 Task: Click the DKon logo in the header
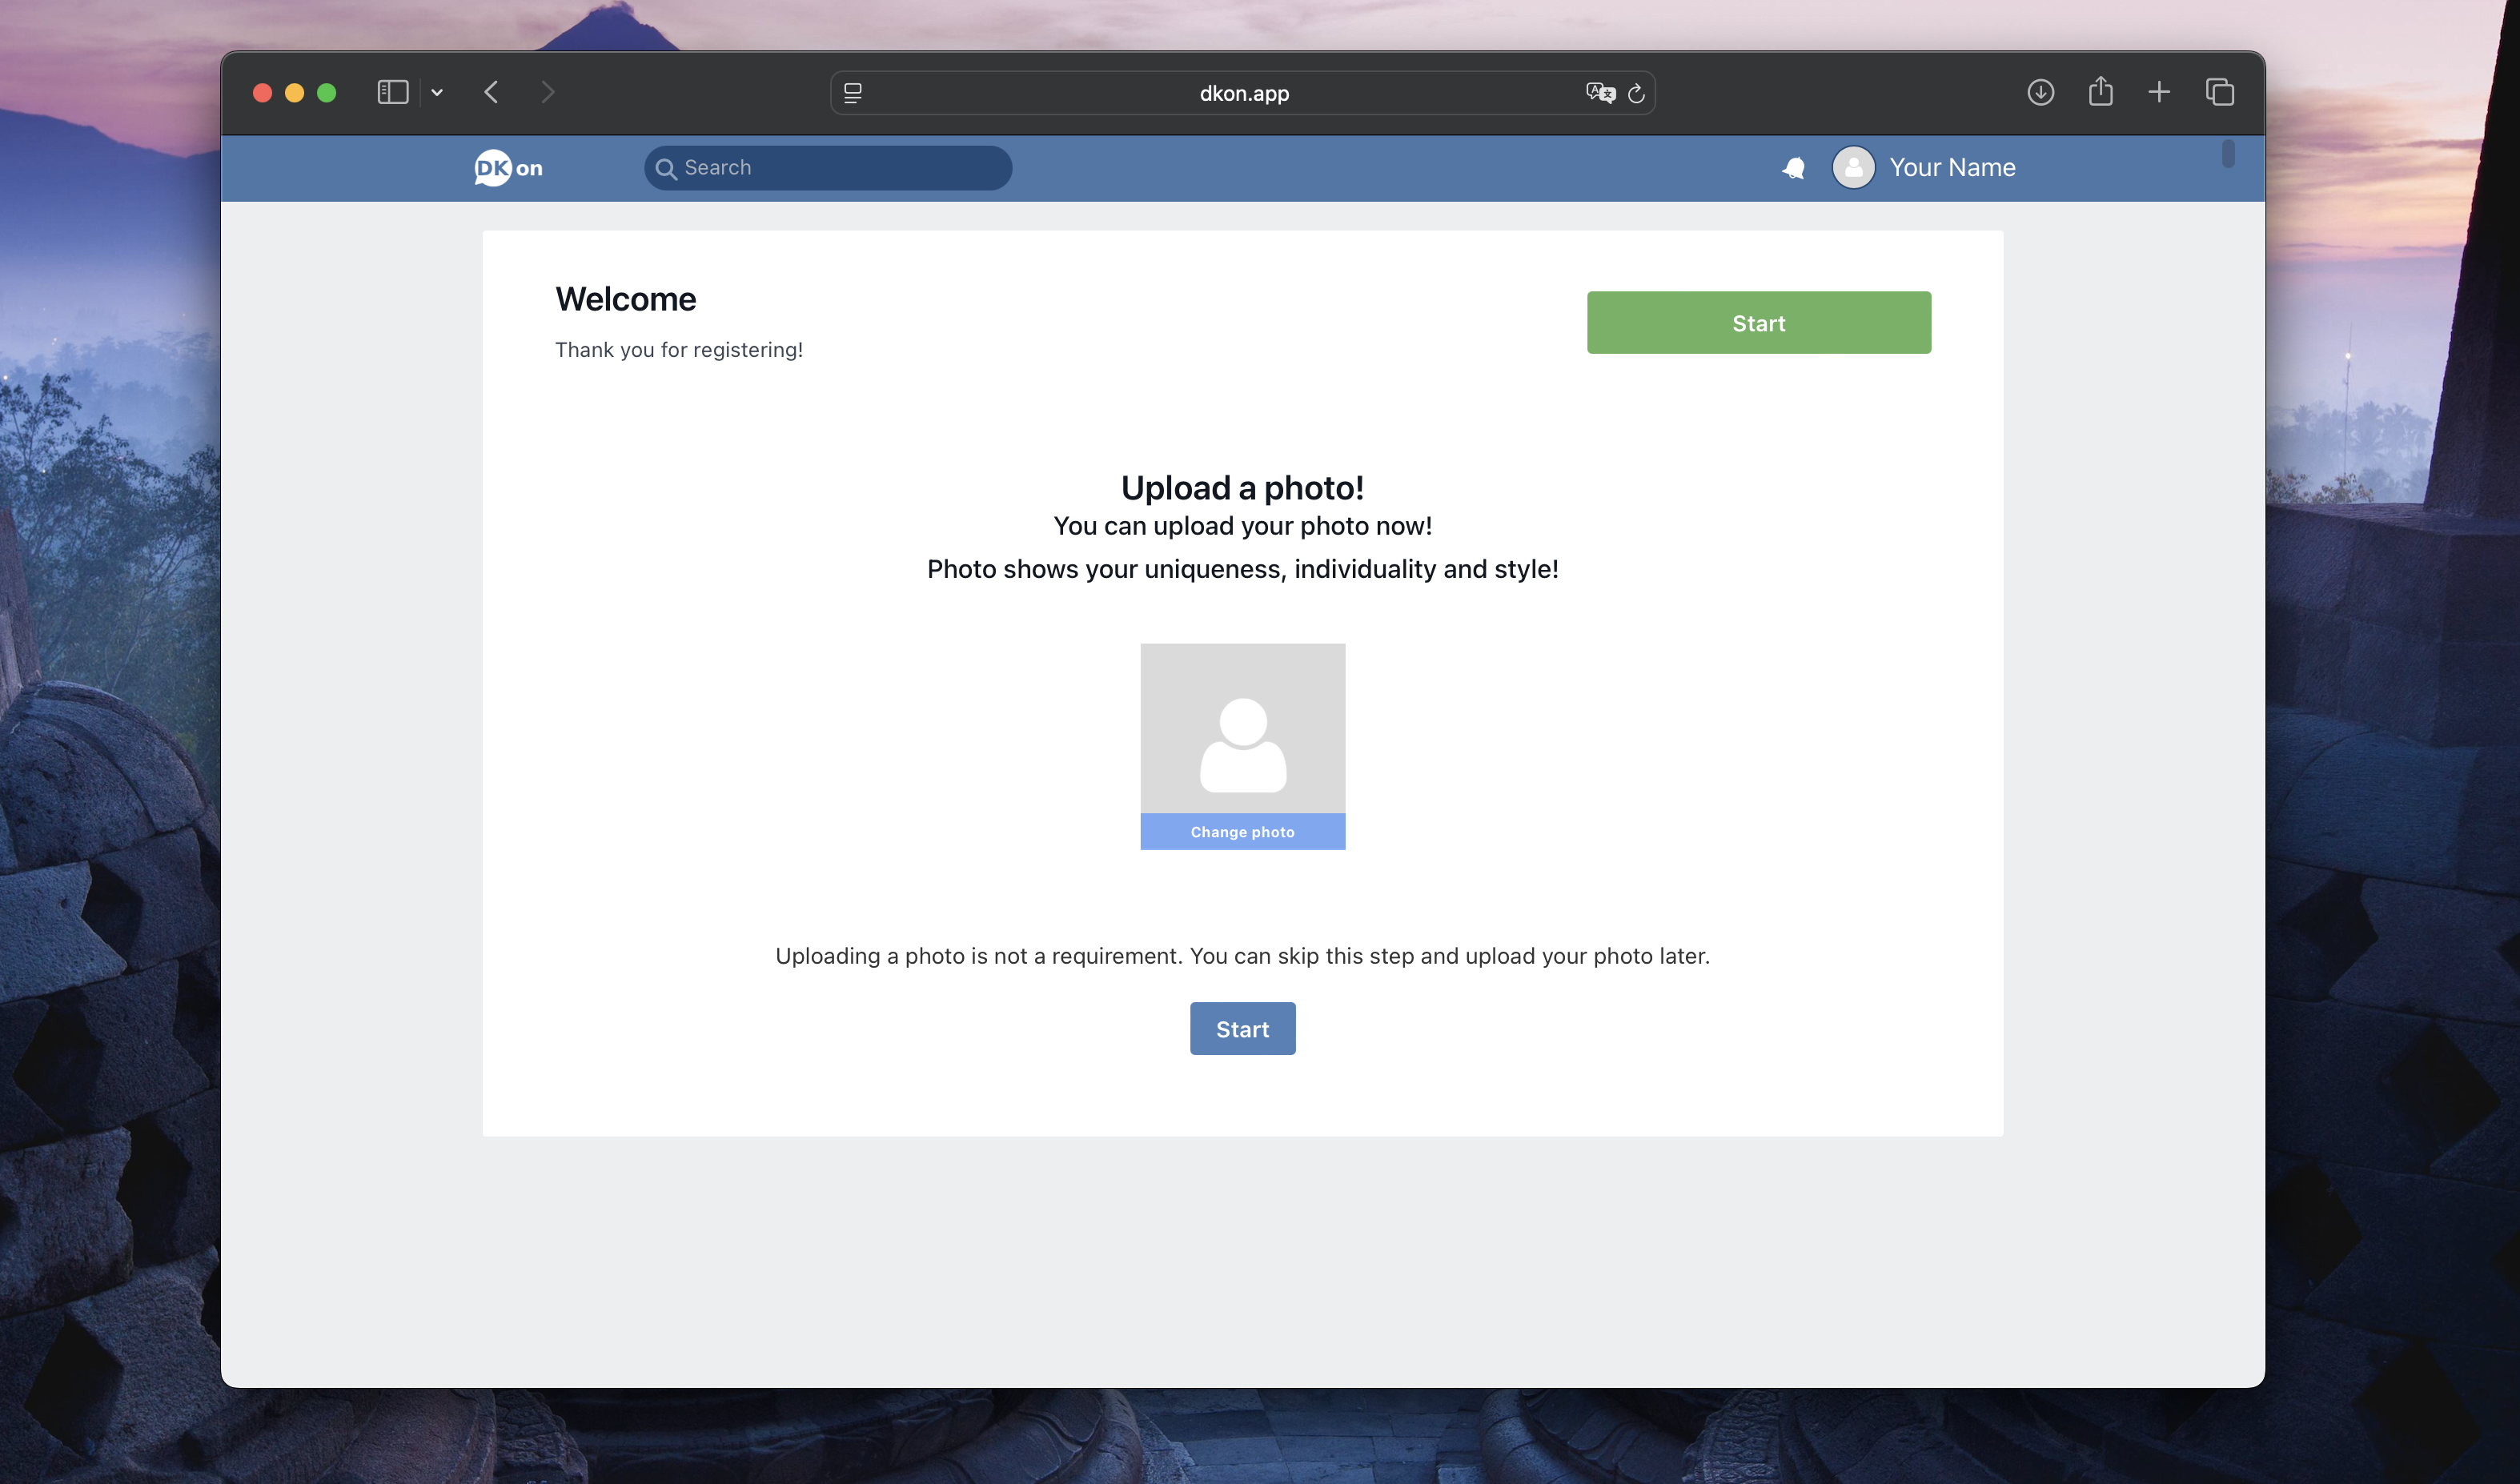(x=508, y=168)
